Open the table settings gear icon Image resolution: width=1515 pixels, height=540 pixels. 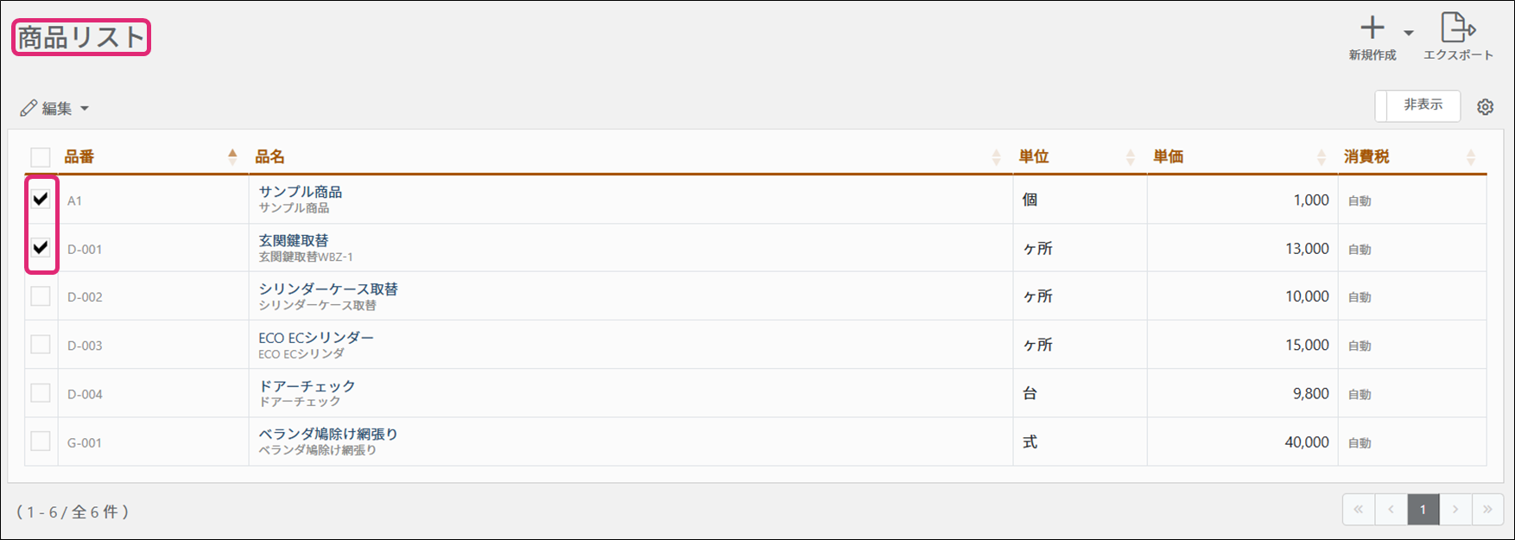pos(1485,107)
